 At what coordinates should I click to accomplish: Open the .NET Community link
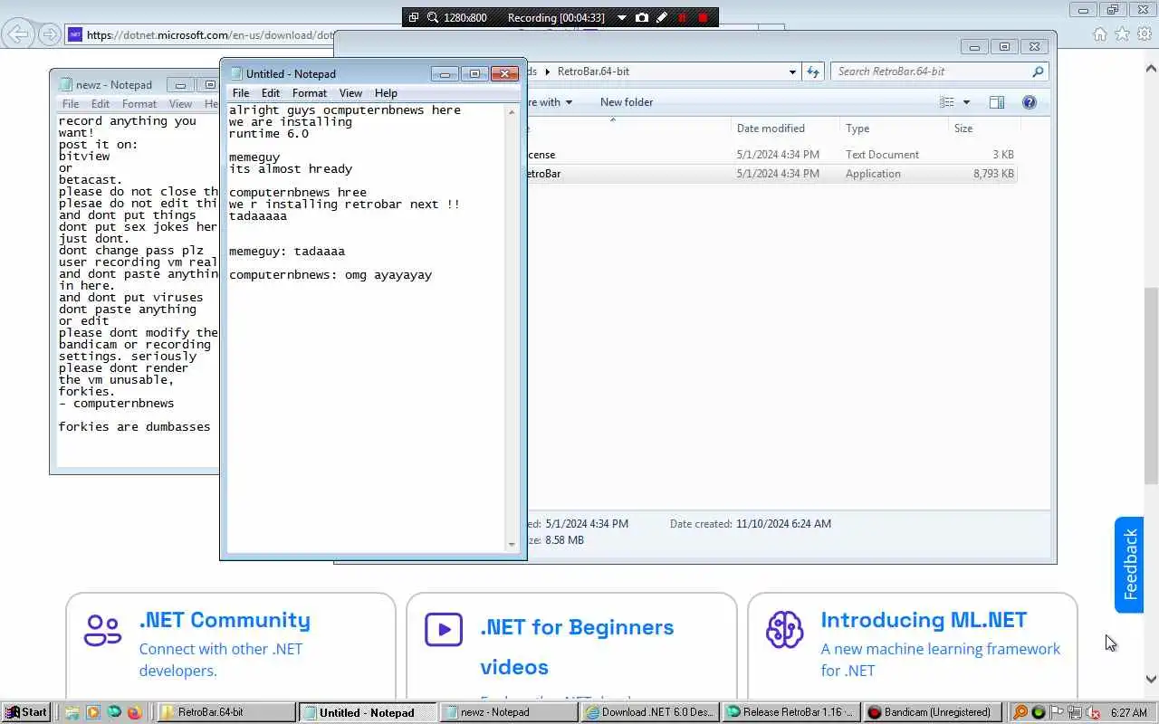click(225, 620)
